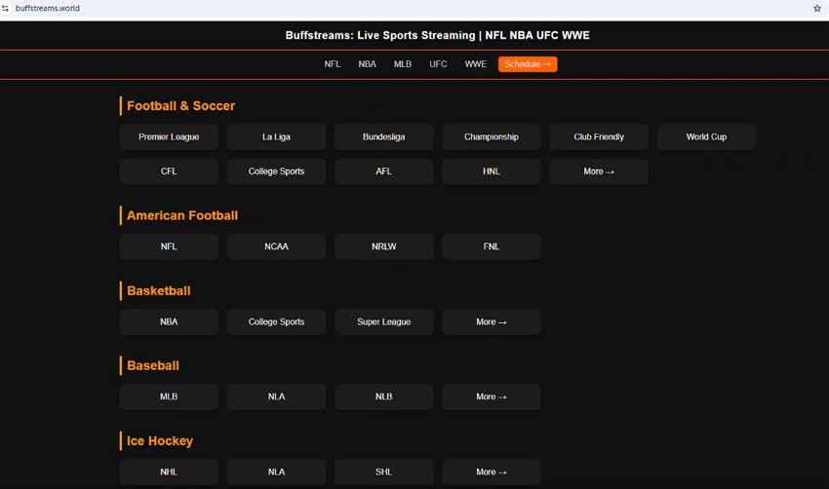Select NHL under Ice Hockey
829x489 pixels.
click(169, 472)
